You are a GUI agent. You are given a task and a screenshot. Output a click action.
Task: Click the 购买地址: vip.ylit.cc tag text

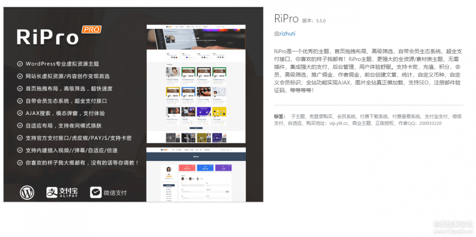click(x=327, y=123)
